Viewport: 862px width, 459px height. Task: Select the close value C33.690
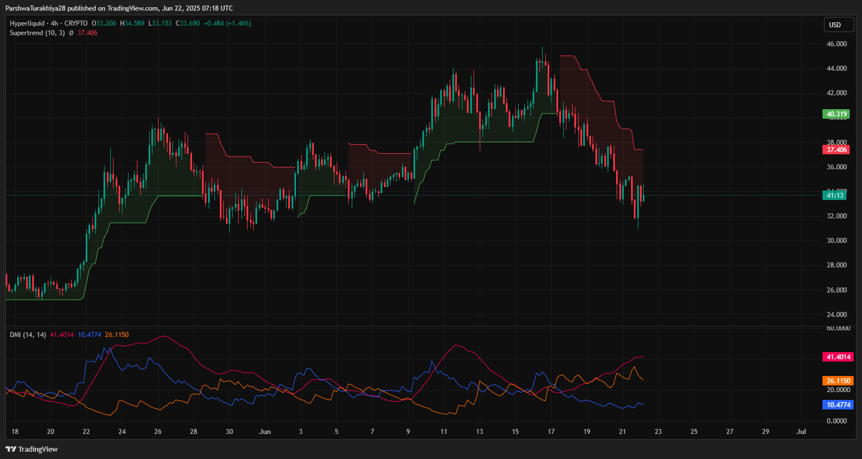point(188,23)
